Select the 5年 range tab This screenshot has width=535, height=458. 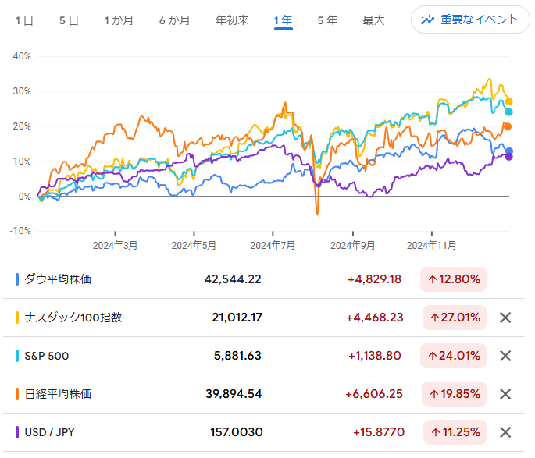coord(327,20)
